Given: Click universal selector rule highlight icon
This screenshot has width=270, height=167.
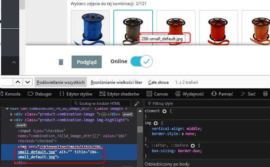Looking at the screenshot, I should pyautogui.click(x=193, y=146).
